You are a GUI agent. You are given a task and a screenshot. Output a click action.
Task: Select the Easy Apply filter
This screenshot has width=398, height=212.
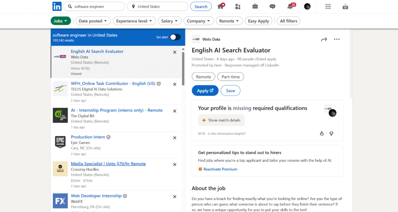click(x=258, y=21)
